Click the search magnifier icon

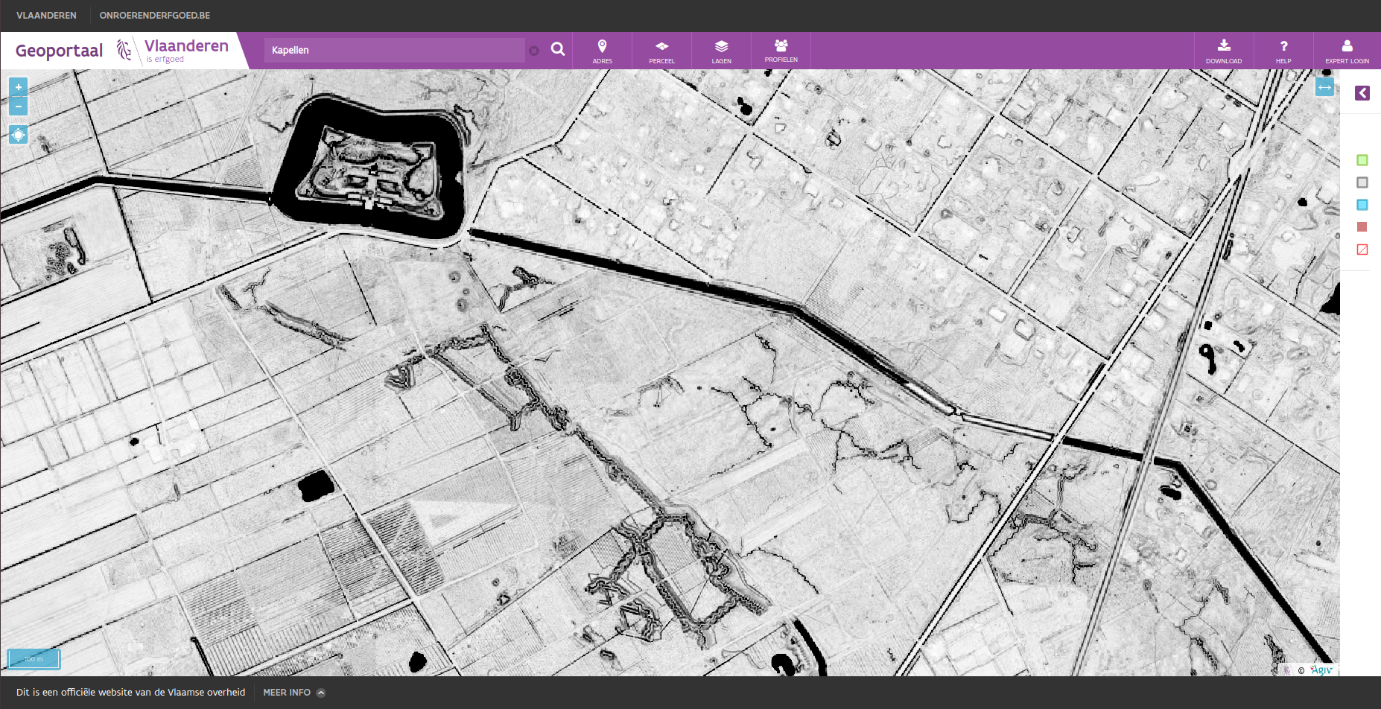[557, 49]
